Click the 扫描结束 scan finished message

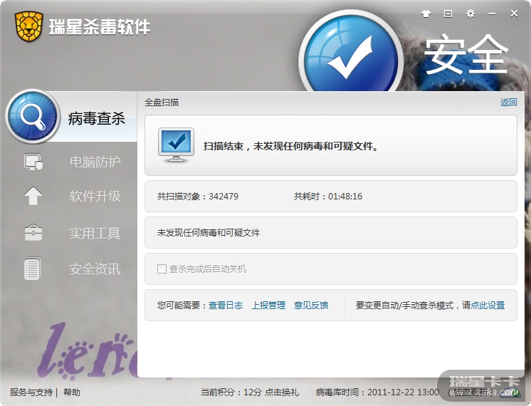(x=291, y=147)
